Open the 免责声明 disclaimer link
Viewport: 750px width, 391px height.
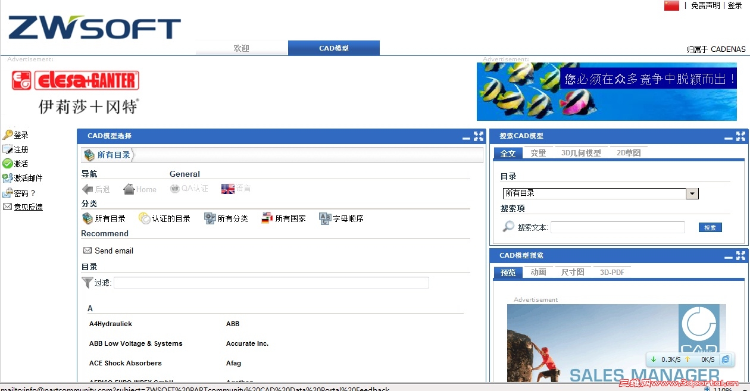(705, 5)
